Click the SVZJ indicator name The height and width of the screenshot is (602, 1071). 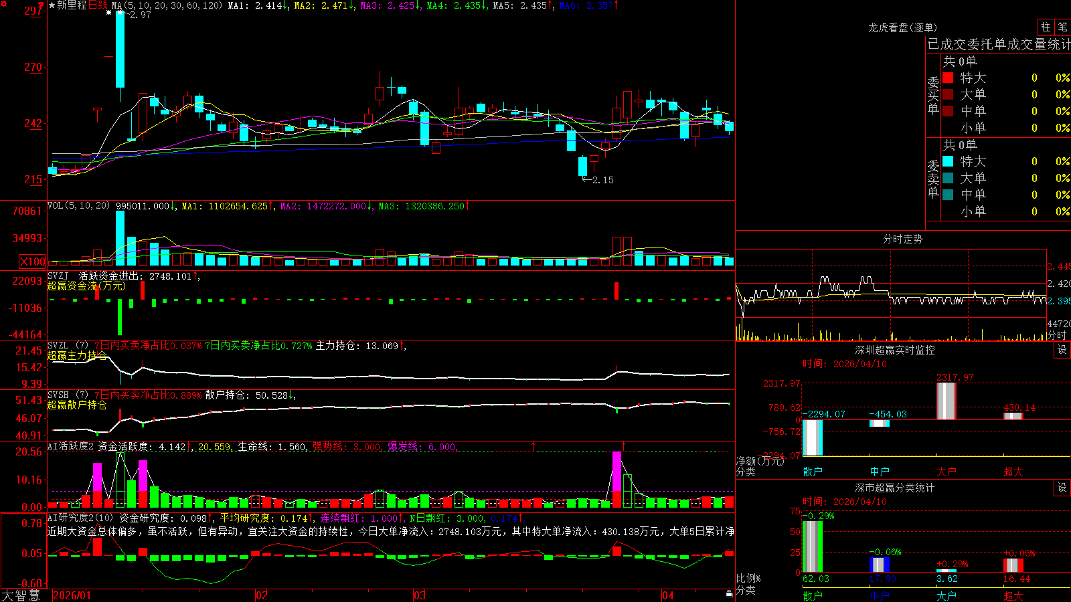[58, 276]
